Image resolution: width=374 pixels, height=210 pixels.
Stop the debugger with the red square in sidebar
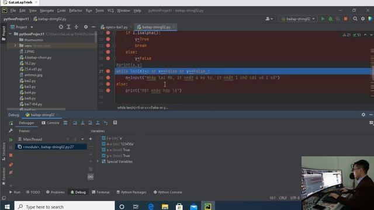(x=11, y=155)
